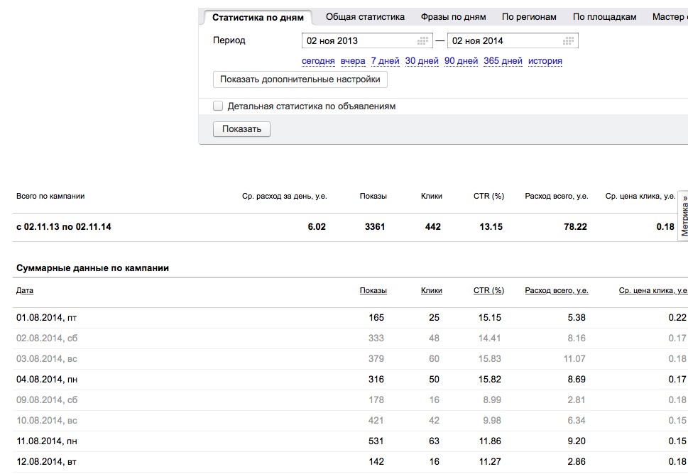Select the По регионам tab

coord(529,17)
